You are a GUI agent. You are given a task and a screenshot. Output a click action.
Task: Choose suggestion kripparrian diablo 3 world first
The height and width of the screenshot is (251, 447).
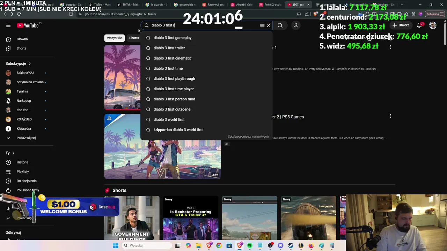(x=206, y=130)
